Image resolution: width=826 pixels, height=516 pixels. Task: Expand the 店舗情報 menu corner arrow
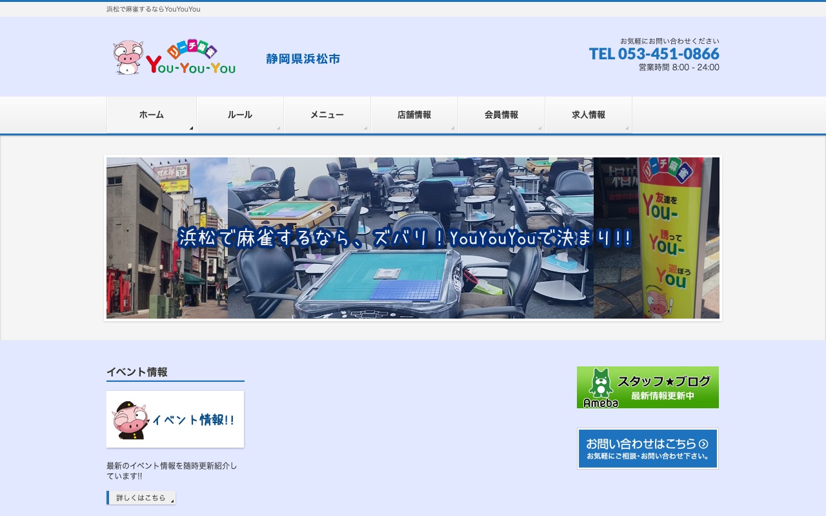click(452, 128)
